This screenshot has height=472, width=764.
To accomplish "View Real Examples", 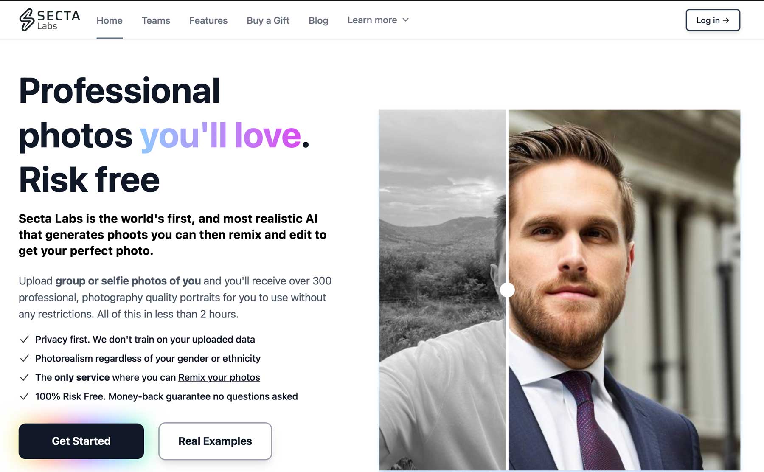I will [215, 441].
